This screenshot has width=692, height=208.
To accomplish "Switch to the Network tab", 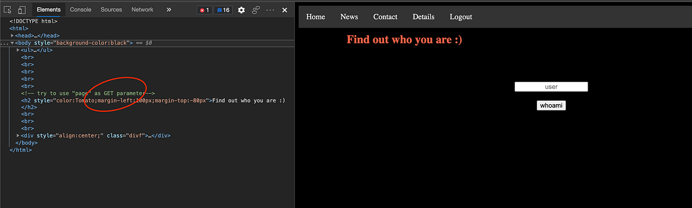I will coord(142,10).
